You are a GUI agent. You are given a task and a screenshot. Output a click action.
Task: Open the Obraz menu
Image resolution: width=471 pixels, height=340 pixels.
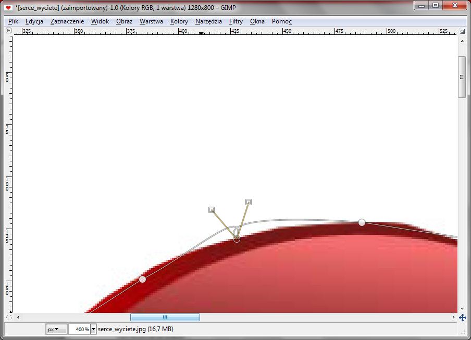125,21
